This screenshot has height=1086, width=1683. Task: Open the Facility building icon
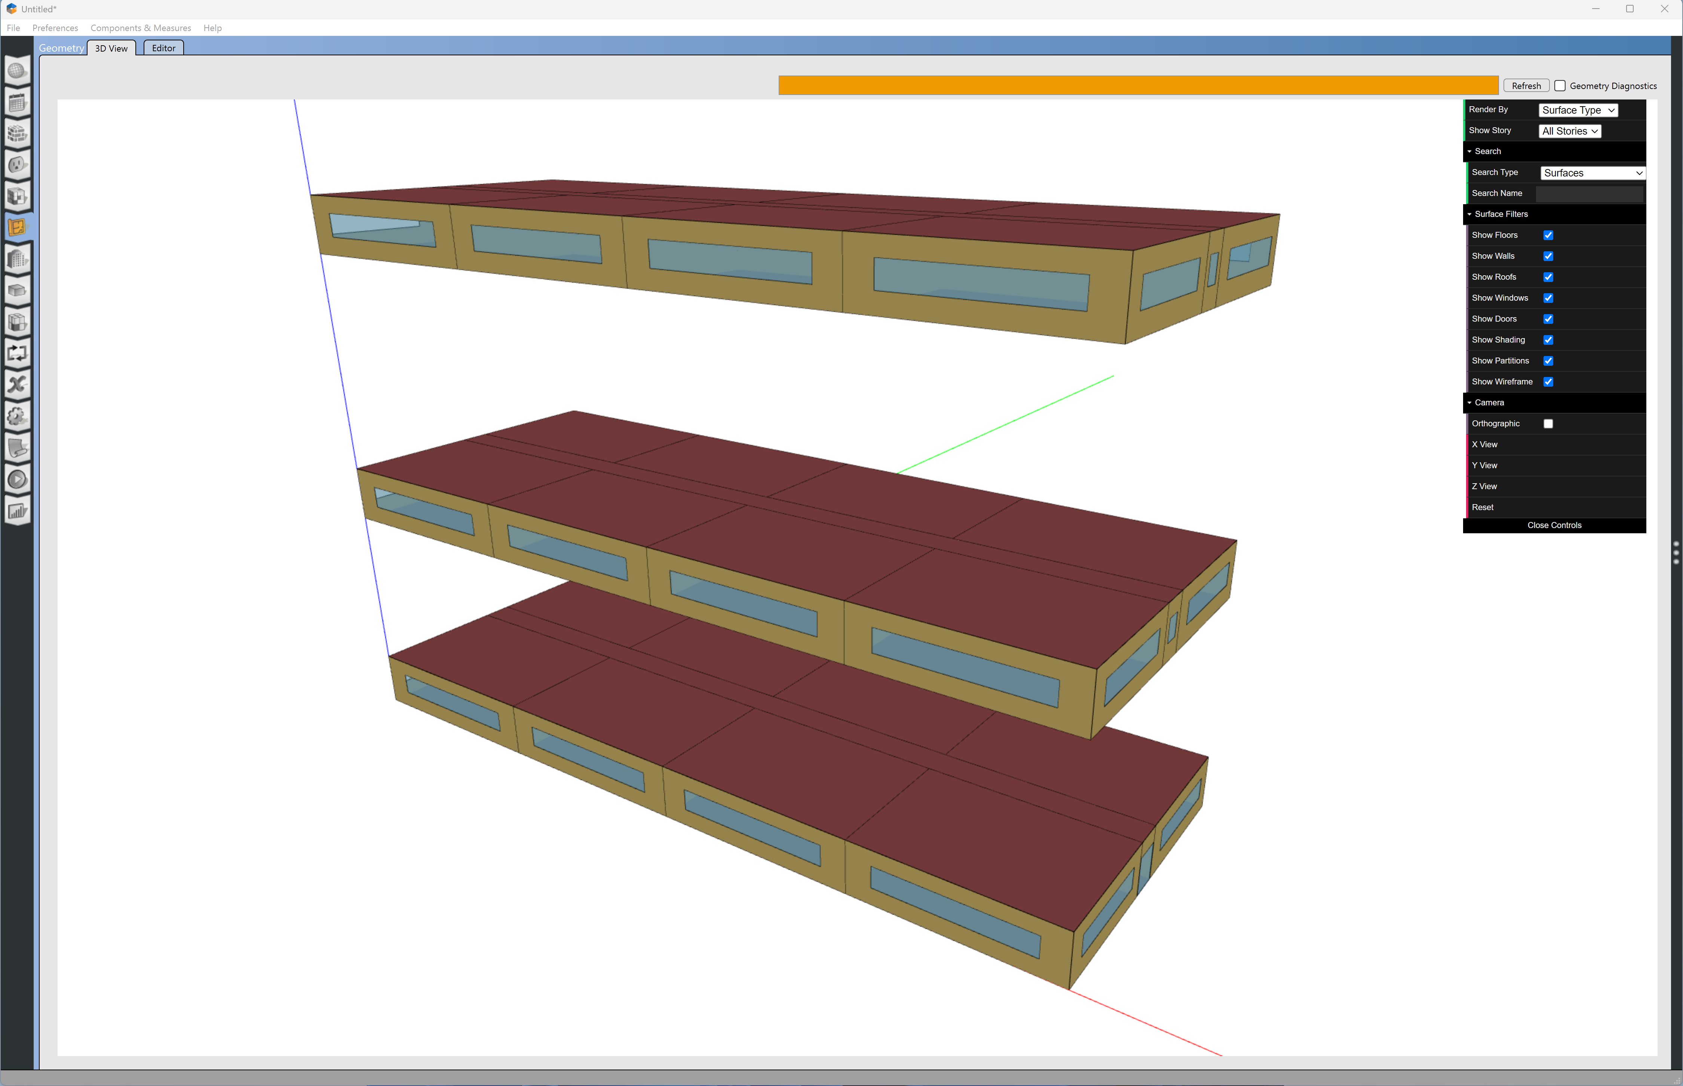(x=17, y=260)
